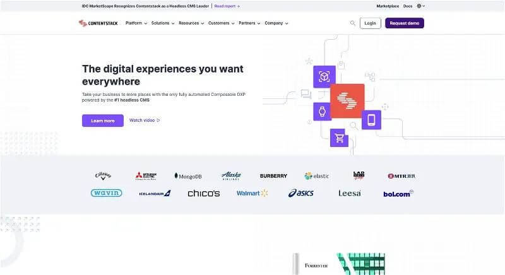Click the 3D cube scan icon tile

click(324, 76)
